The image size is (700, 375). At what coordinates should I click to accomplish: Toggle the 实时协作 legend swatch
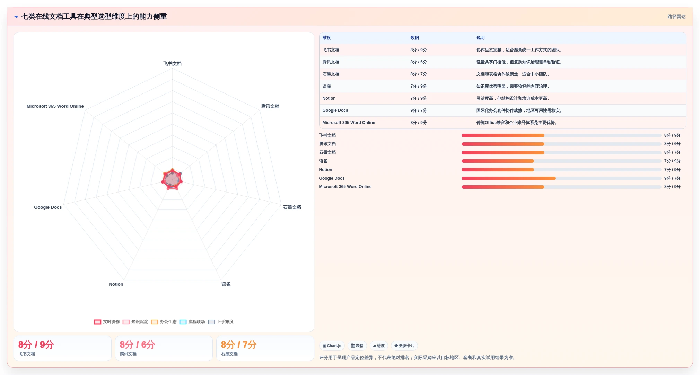pyautogui.click(x=97, y=322)
